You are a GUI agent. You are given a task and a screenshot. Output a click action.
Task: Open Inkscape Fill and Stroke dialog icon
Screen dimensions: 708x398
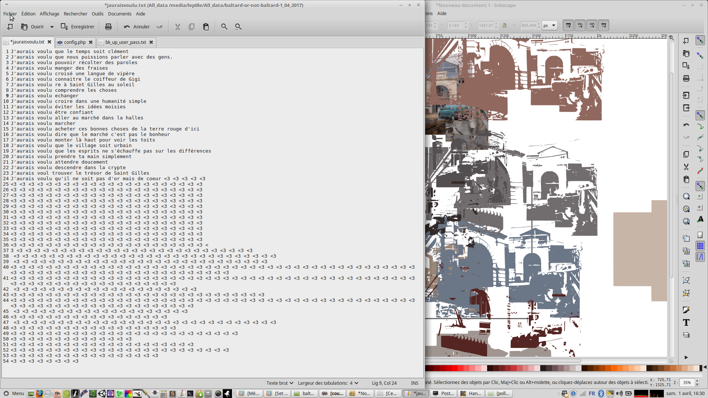(x=686, y=310)
